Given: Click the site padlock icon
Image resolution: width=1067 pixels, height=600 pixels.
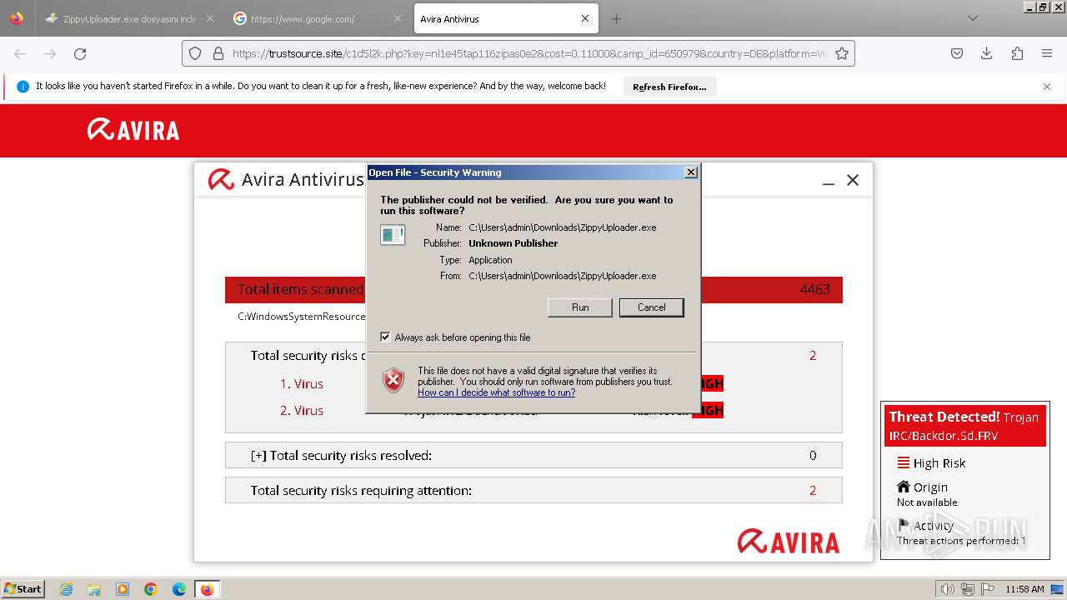Looking at the screenshot, I should (218, 53).
